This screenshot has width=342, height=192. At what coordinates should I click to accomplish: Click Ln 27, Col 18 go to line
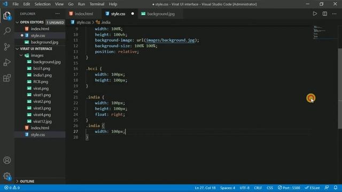coord(205,188)
